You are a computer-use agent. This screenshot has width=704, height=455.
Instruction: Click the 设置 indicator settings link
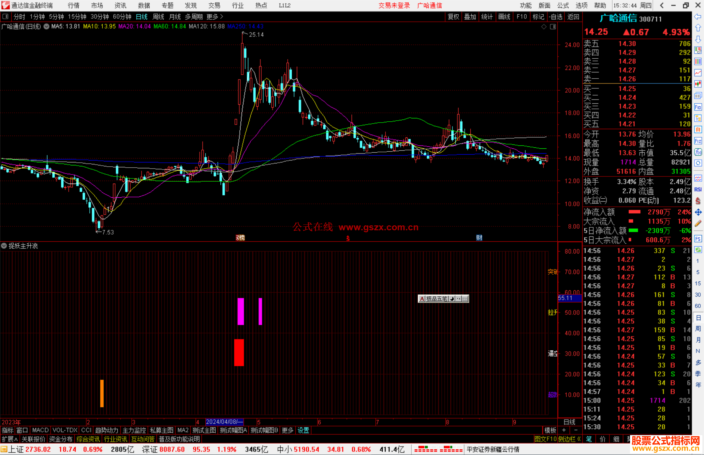(x=303, y=430)
